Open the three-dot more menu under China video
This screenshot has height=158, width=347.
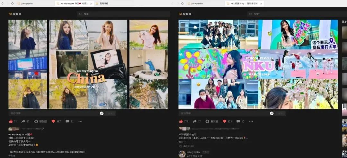click(80, 121)
